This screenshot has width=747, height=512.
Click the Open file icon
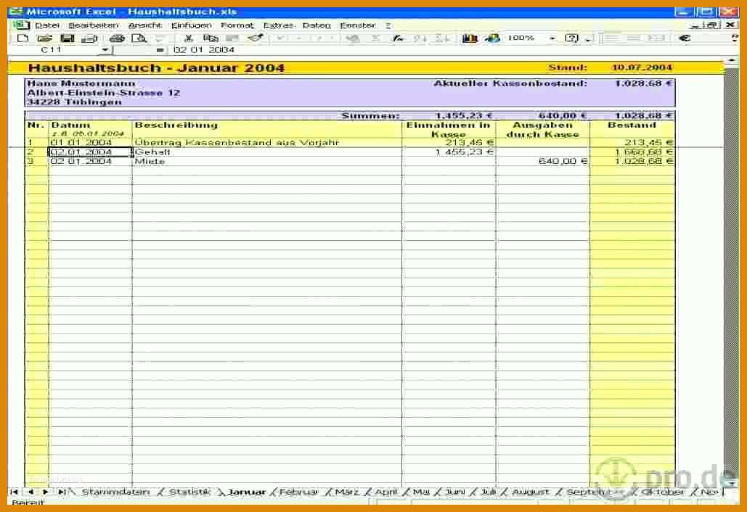pyautogui.click(x=44, y=38)
